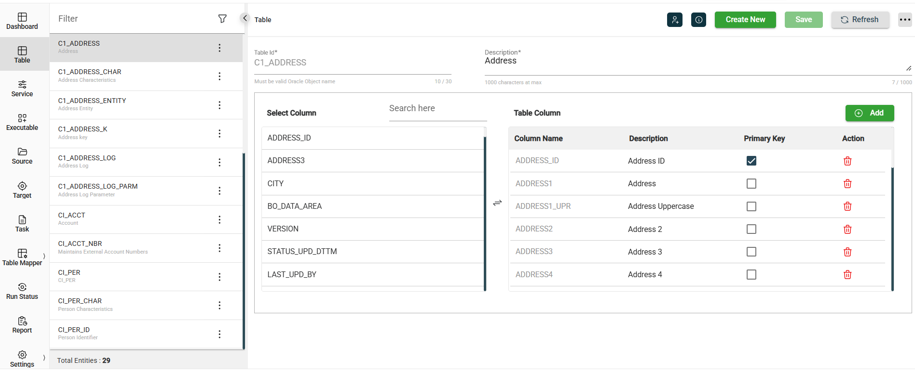This screenshot has height=372, width=915.
Task: Click the Search here column field
Action: pos(437,109)
